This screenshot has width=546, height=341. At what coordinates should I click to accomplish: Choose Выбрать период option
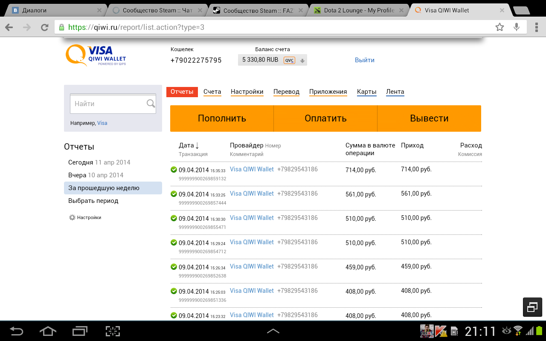(x=93, y=201)
